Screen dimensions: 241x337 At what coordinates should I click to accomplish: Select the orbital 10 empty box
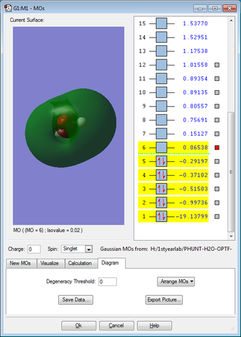pos(161,92)
